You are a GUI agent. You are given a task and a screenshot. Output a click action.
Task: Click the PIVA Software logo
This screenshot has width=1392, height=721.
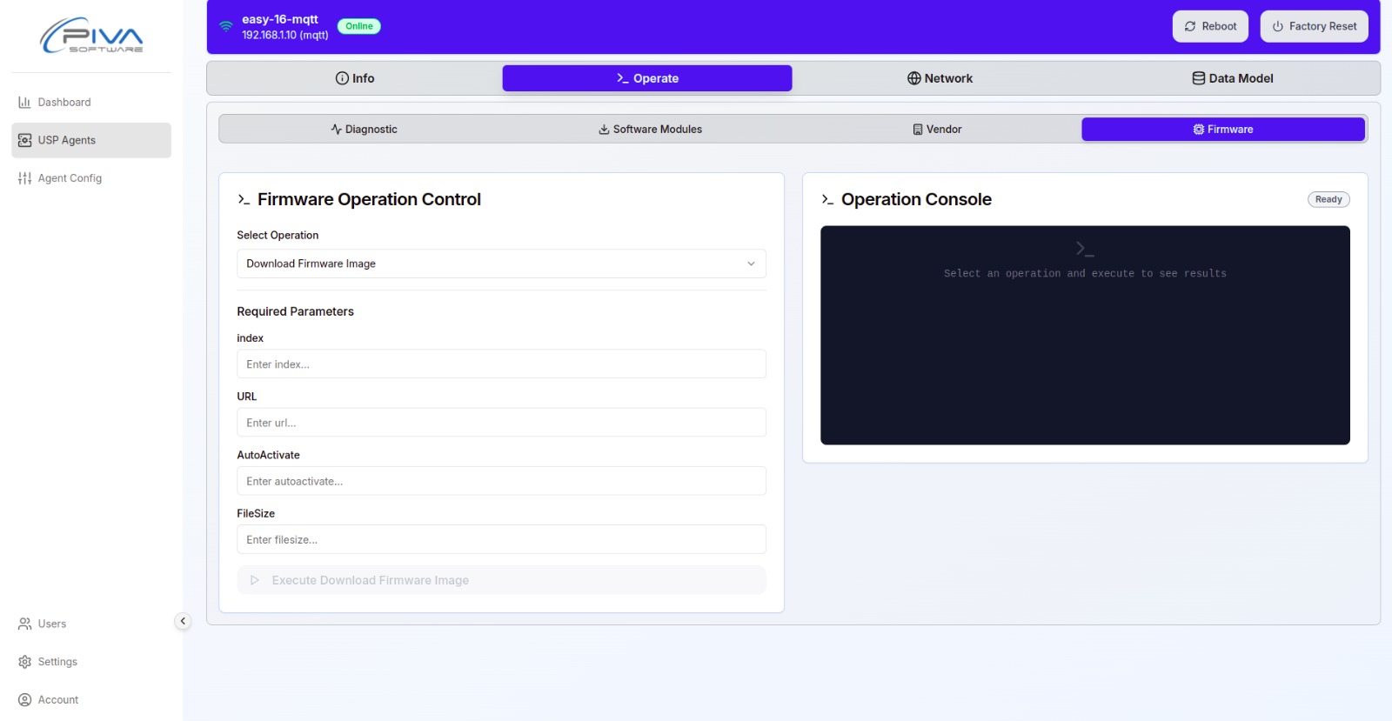click(91, 36)
